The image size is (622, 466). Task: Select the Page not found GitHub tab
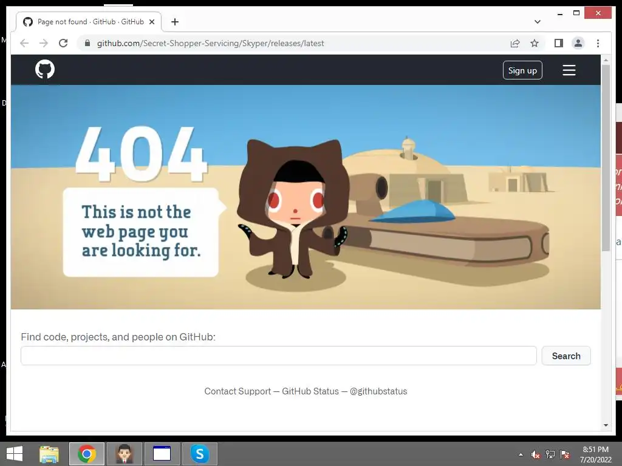pos(89,22)
